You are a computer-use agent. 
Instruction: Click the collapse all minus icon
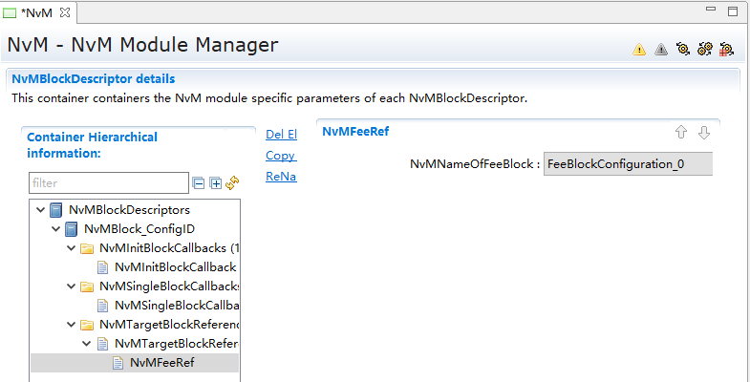point(199,183)
